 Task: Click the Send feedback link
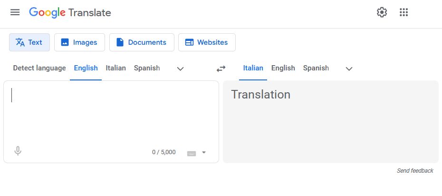pyautogui.click(x=415, y=171)
